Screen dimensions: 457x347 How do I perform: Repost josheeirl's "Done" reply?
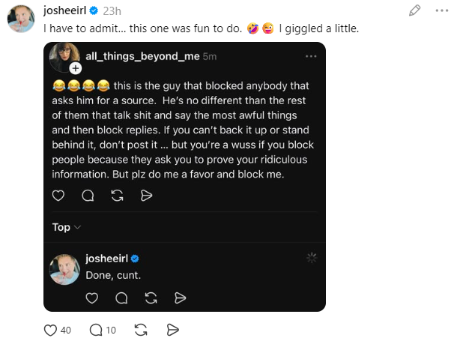coord(151,298)
